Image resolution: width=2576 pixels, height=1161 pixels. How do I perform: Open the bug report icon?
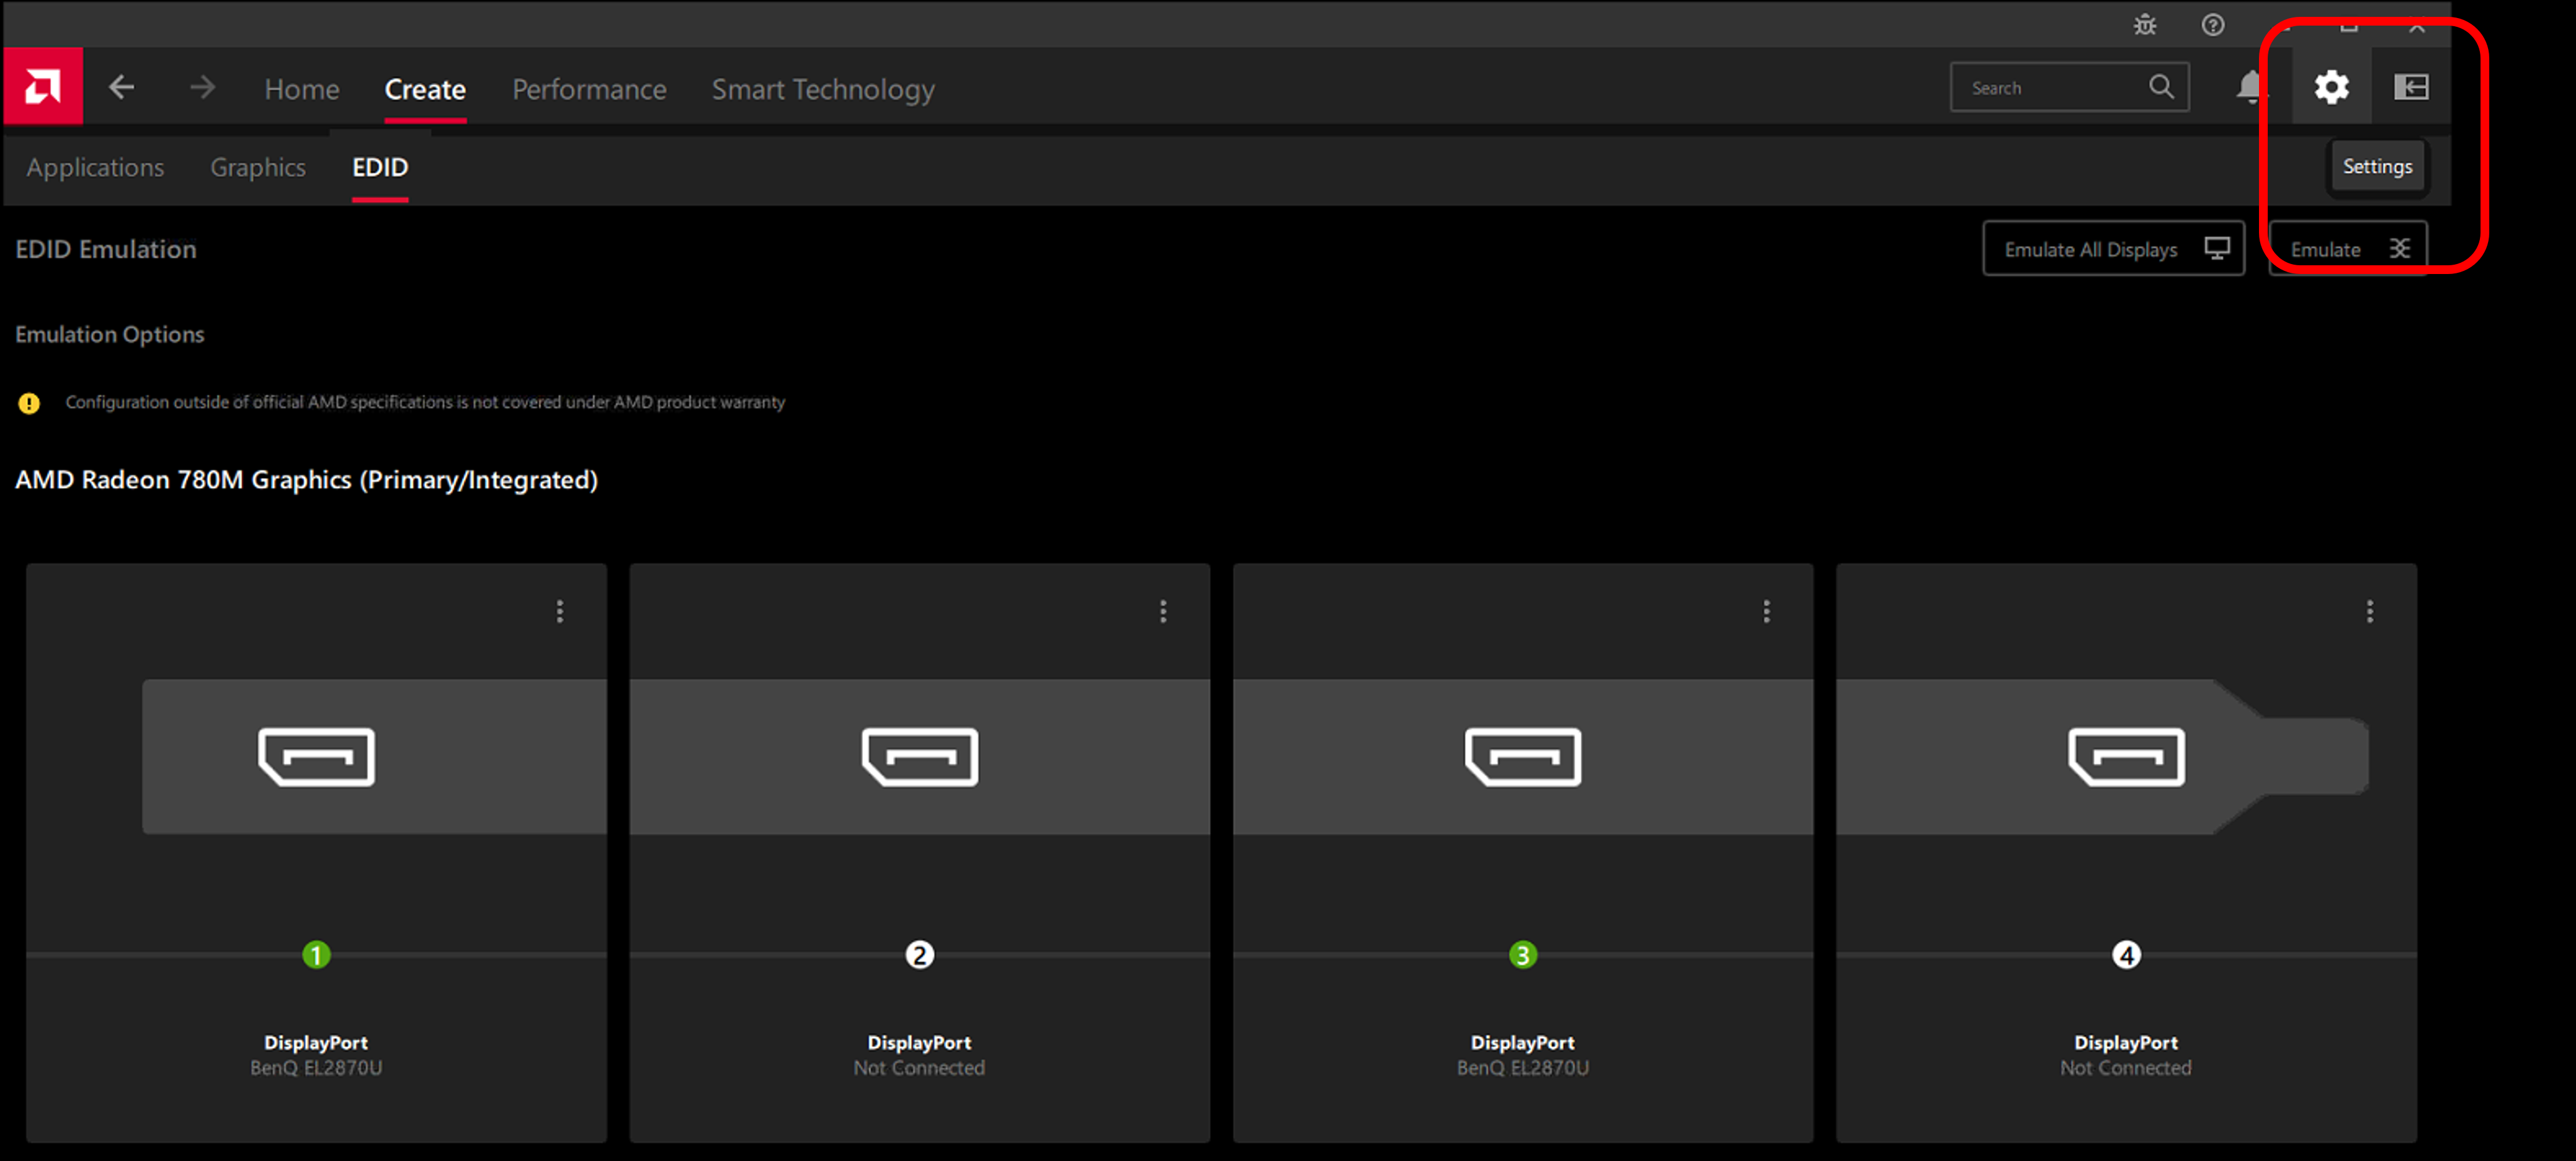(x=2145, y=25)
